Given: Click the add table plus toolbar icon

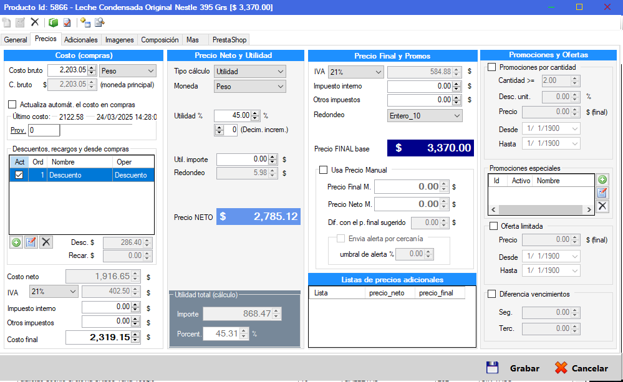Looking at the screenshot, I should pyautogui.click(x=85, y=22).
